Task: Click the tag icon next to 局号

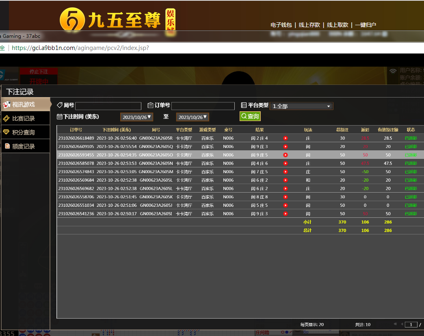Action: [x=60, y=105]
